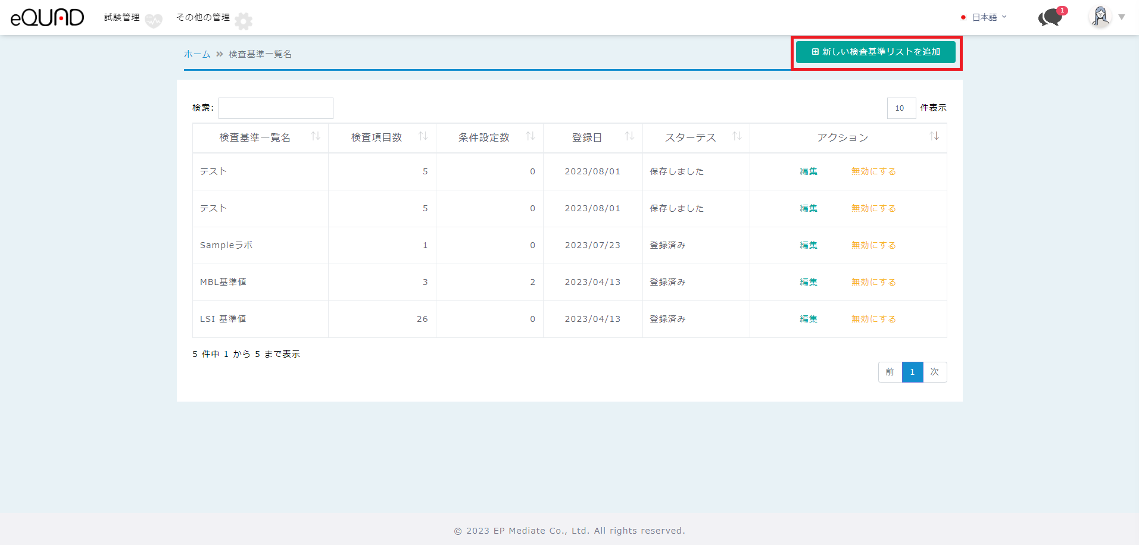1139x545 pixels.
Task: Open the 日本語 language dropdown
Action: click(987, 17)
